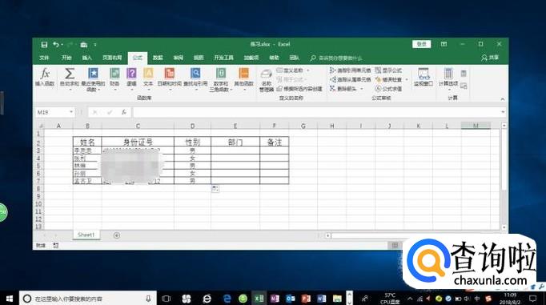Click the Ribbon Display Options button in title bar
The height and width of the screenshot is (305, 546).
pyautogui.click(x=444, y=44)
